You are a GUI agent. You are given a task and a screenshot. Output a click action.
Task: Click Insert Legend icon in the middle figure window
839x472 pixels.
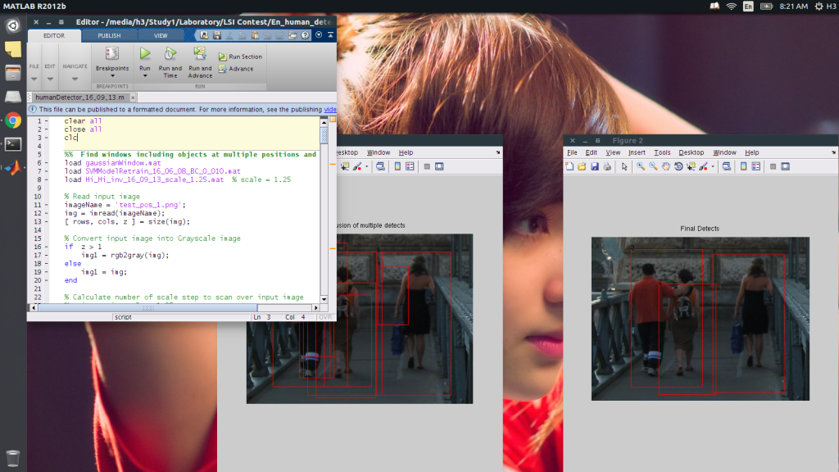(410, 166)
